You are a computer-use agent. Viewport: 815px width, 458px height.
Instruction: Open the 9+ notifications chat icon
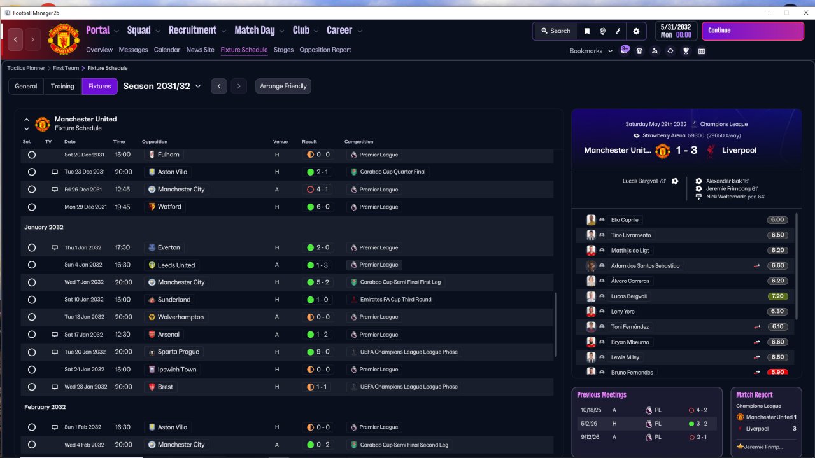[625, 50]
